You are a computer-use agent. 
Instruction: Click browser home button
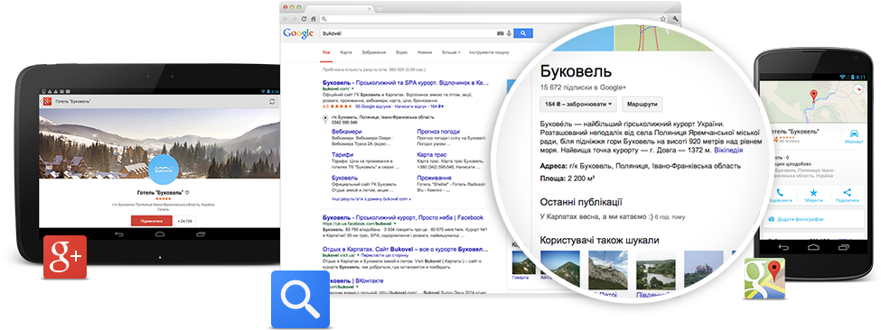click(313, 19)
